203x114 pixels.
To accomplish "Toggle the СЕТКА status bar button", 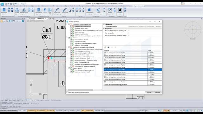I will click(x=24, y=111).
